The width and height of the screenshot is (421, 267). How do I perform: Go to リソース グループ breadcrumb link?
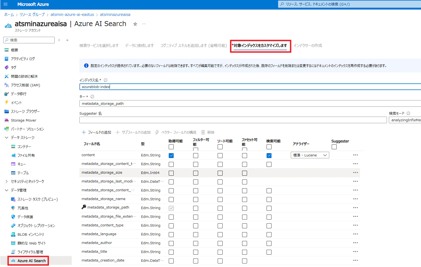(x=32, y=15)
